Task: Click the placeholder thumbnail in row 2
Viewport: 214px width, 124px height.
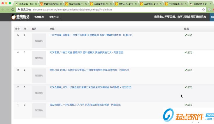Action: [x=39, y=93]
